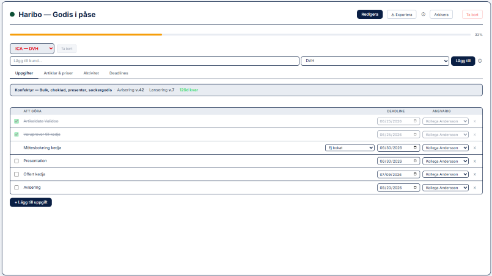Viewport: 492px width, 276px height.
Task: Click the Arkivera button
Action: (x=441, y=15)
